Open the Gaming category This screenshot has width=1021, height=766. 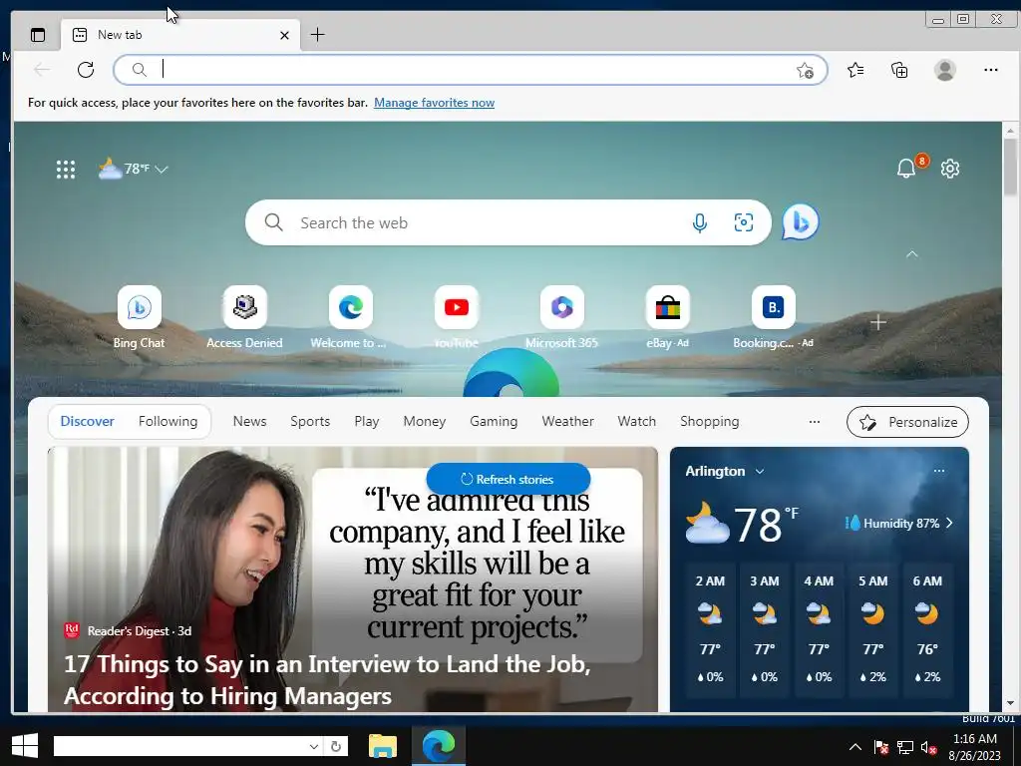pyautogui.click(x=494, y=422)
